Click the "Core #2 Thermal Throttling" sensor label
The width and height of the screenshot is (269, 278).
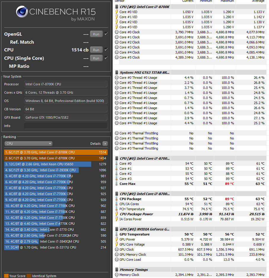point(139,143)
